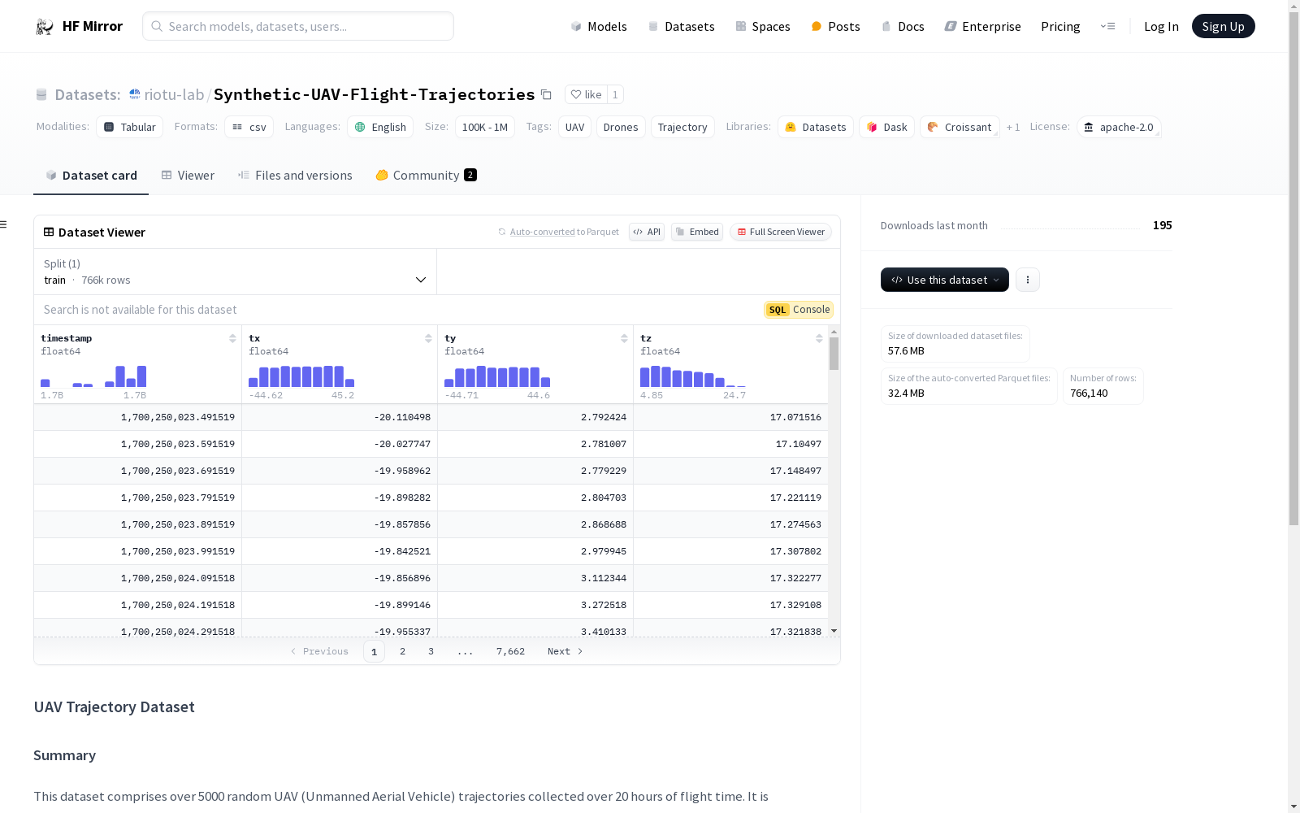Expand the +1 more libraries list
1300x813 pixels.
1013,128
